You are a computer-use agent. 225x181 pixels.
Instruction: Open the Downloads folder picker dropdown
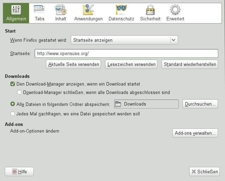147,104
